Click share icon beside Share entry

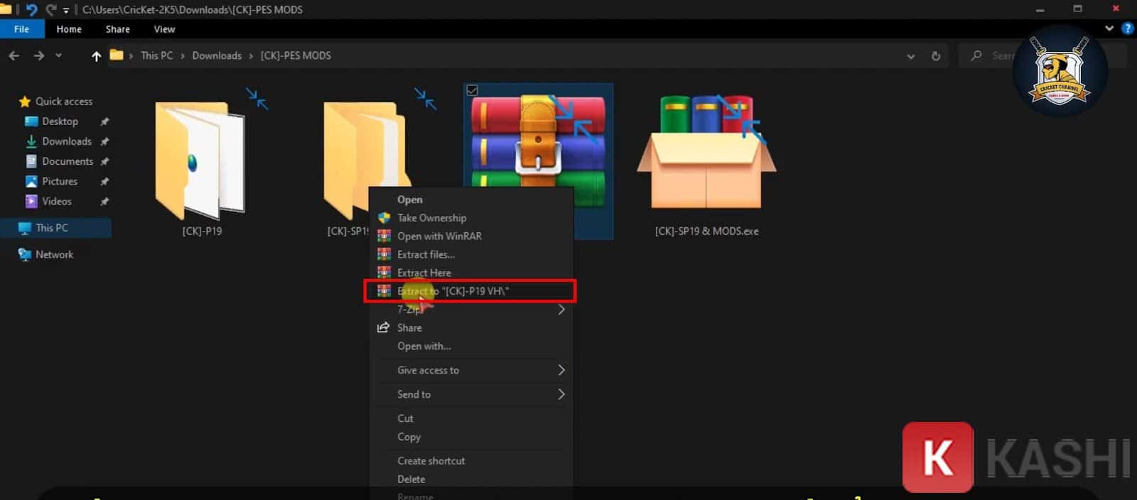click(384, 327)
